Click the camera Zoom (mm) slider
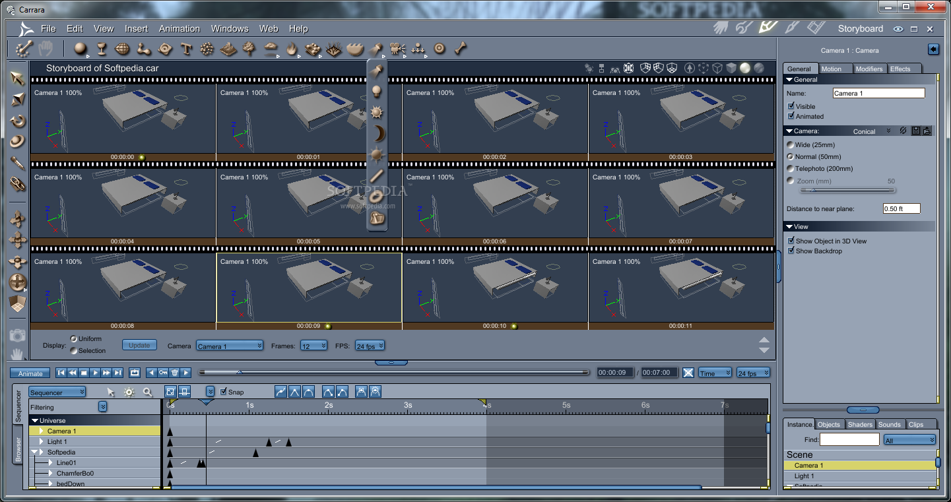951x502 pixels. 848,190
